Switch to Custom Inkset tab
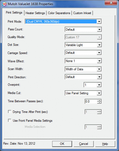The height and width of the screenshot is (151, 119). tap(82, 13)
